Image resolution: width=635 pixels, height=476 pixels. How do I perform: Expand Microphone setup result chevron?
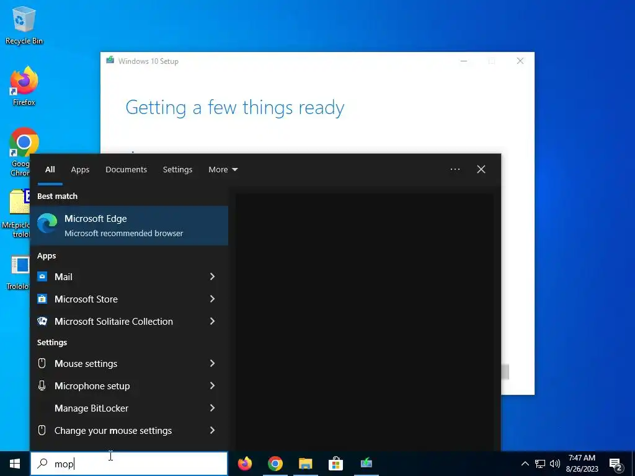(x=212, y=386)
